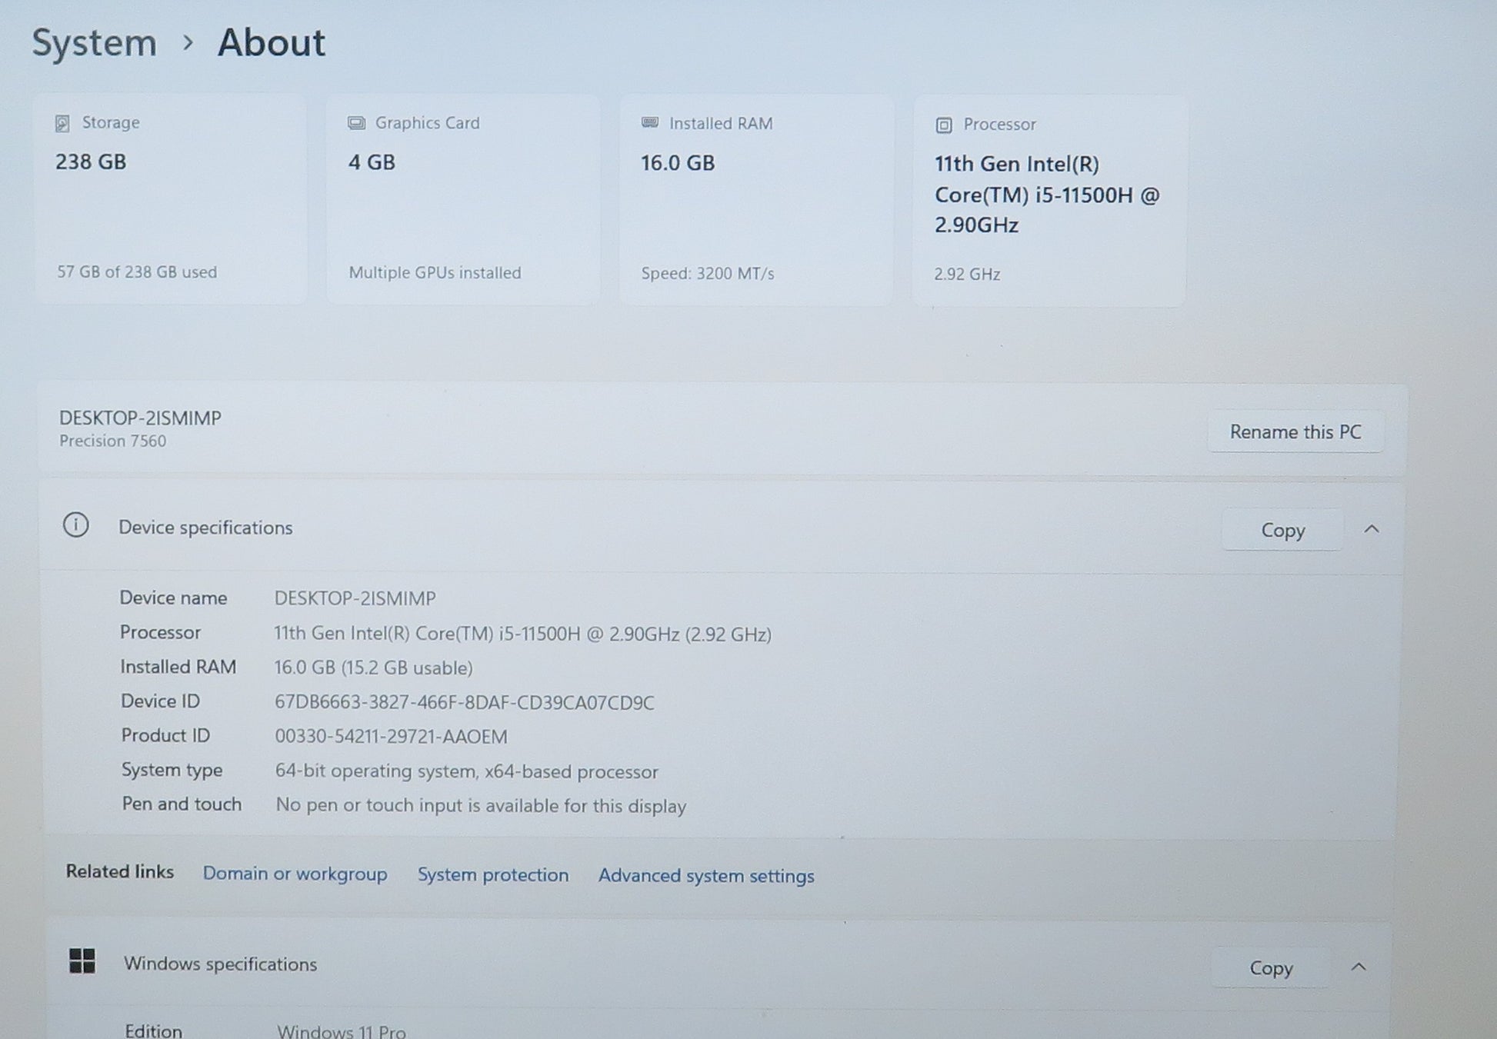The height and width of the screenshot is (1039, 1497).
Task: Open System protection link
Action: [x=493, y=874]
